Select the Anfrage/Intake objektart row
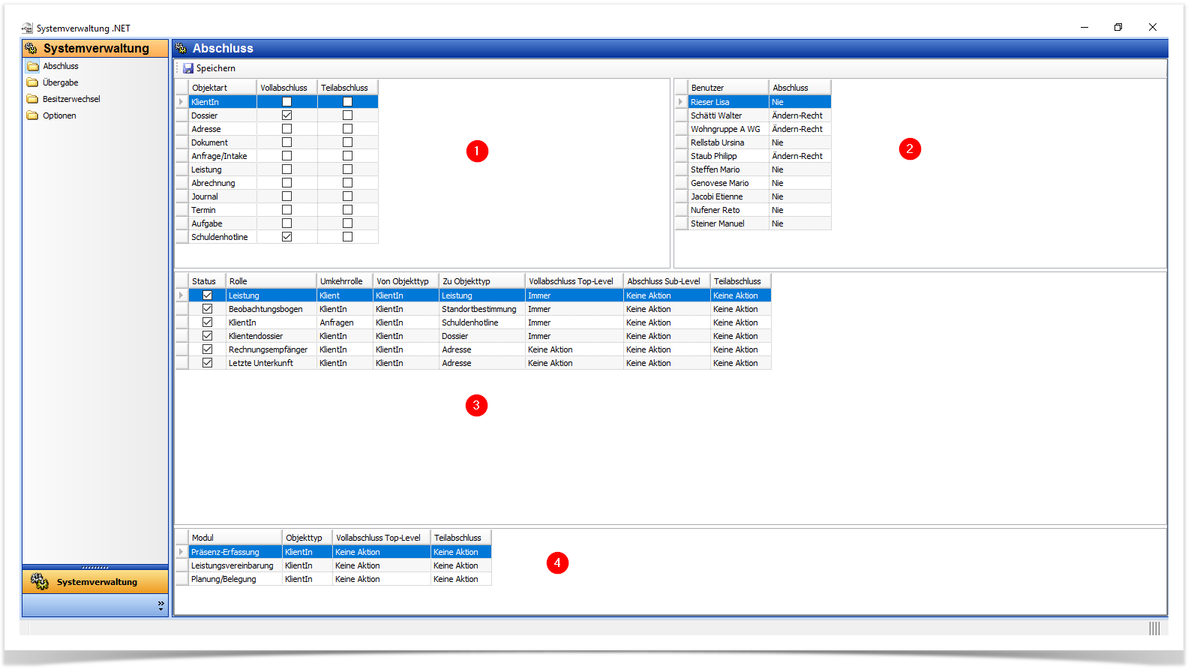Image resolution: width=1194 pixels, height=672 pixels. point(277,156)
